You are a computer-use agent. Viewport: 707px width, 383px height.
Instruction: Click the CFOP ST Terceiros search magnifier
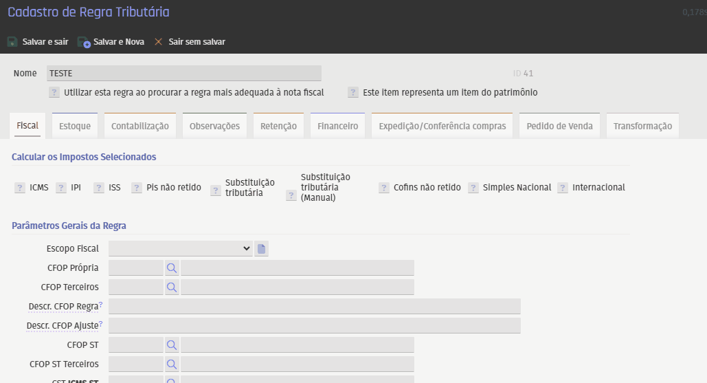pyautogui.click(x=172, y=364)
